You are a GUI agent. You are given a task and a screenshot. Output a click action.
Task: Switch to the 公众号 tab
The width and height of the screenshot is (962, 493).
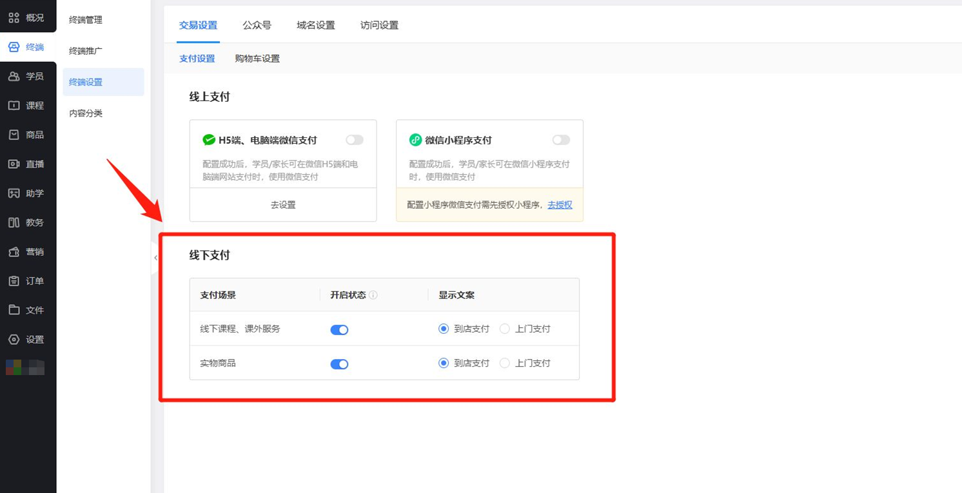click(257, 25)
